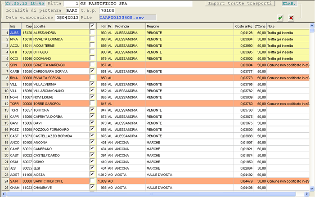Select the POZZOLO FORMIGARO locality cell
The width and height of the screenshot is (315, 197).
pos(61,130)
